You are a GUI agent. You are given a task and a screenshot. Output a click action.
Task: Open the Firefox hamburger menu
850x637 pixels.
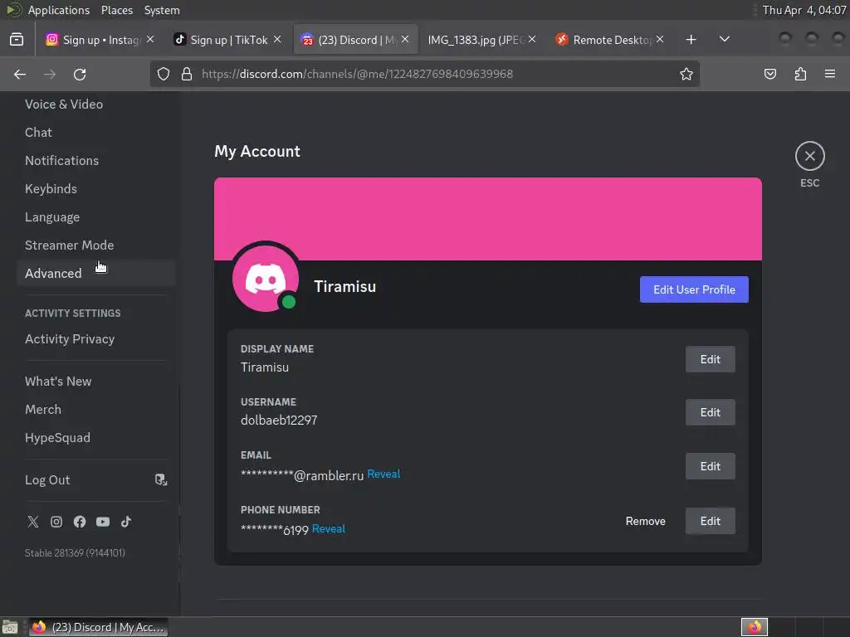(830, 74)
